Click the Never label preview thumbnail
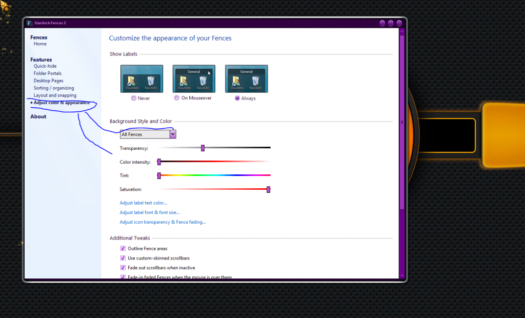The width and height of the screenshot is (525, 318). pyautogui.click(x=142, y=79)
